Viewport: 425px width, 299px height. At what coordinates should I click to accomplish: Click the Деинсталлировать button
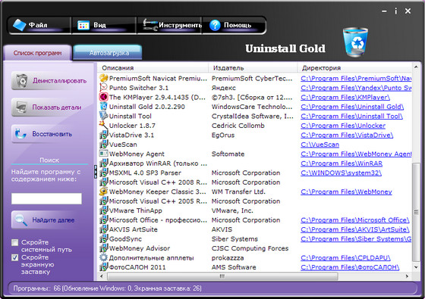coord(50,81)
